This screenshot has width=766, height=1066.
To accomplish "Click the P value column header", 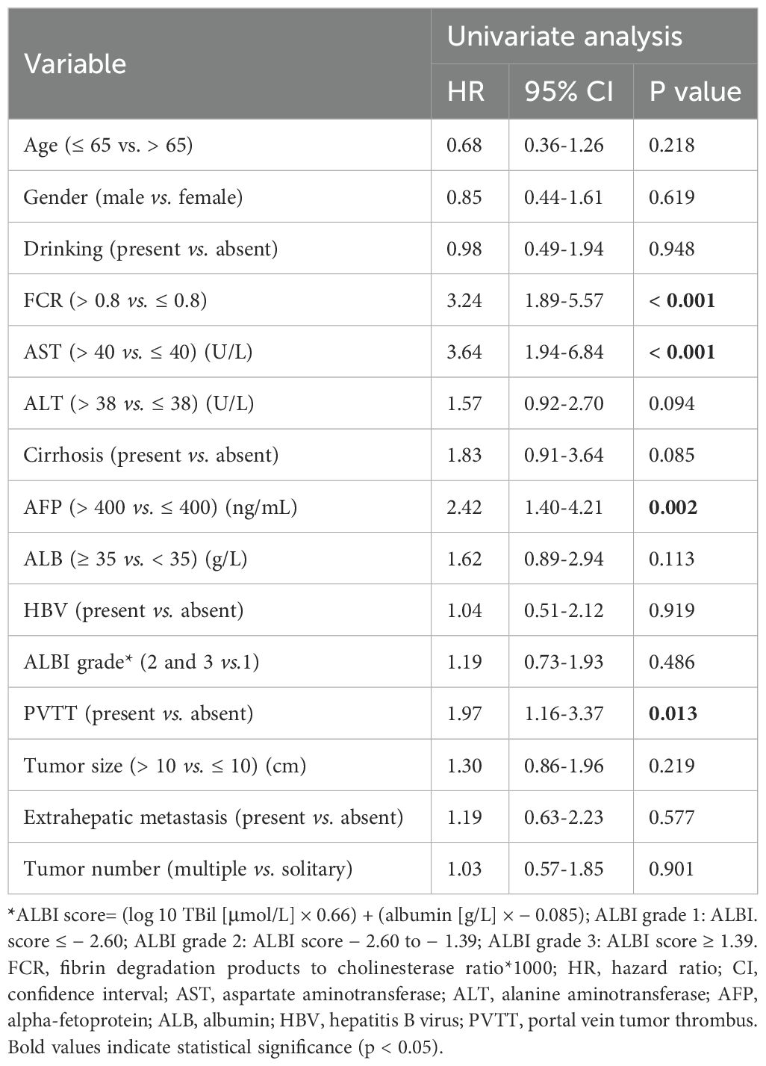I will (695, 91).
